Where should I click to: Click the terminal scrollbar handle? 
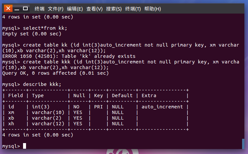pyautogui.click(x=243, y=144)
